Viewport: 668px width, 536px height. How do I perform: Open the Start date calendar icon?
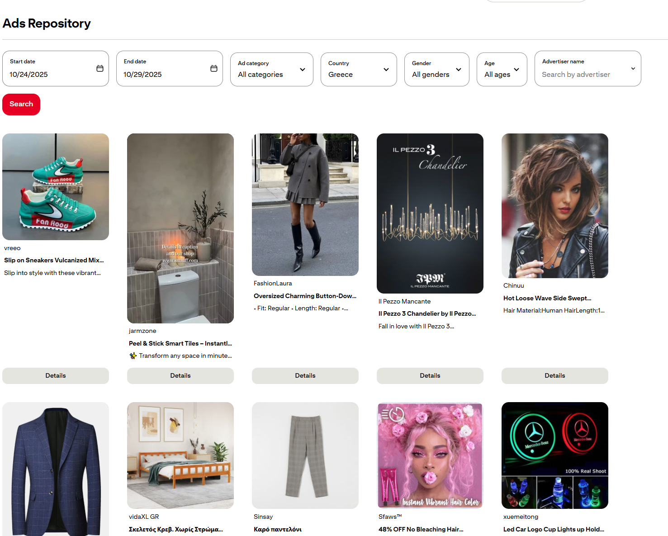pos(100,68)
